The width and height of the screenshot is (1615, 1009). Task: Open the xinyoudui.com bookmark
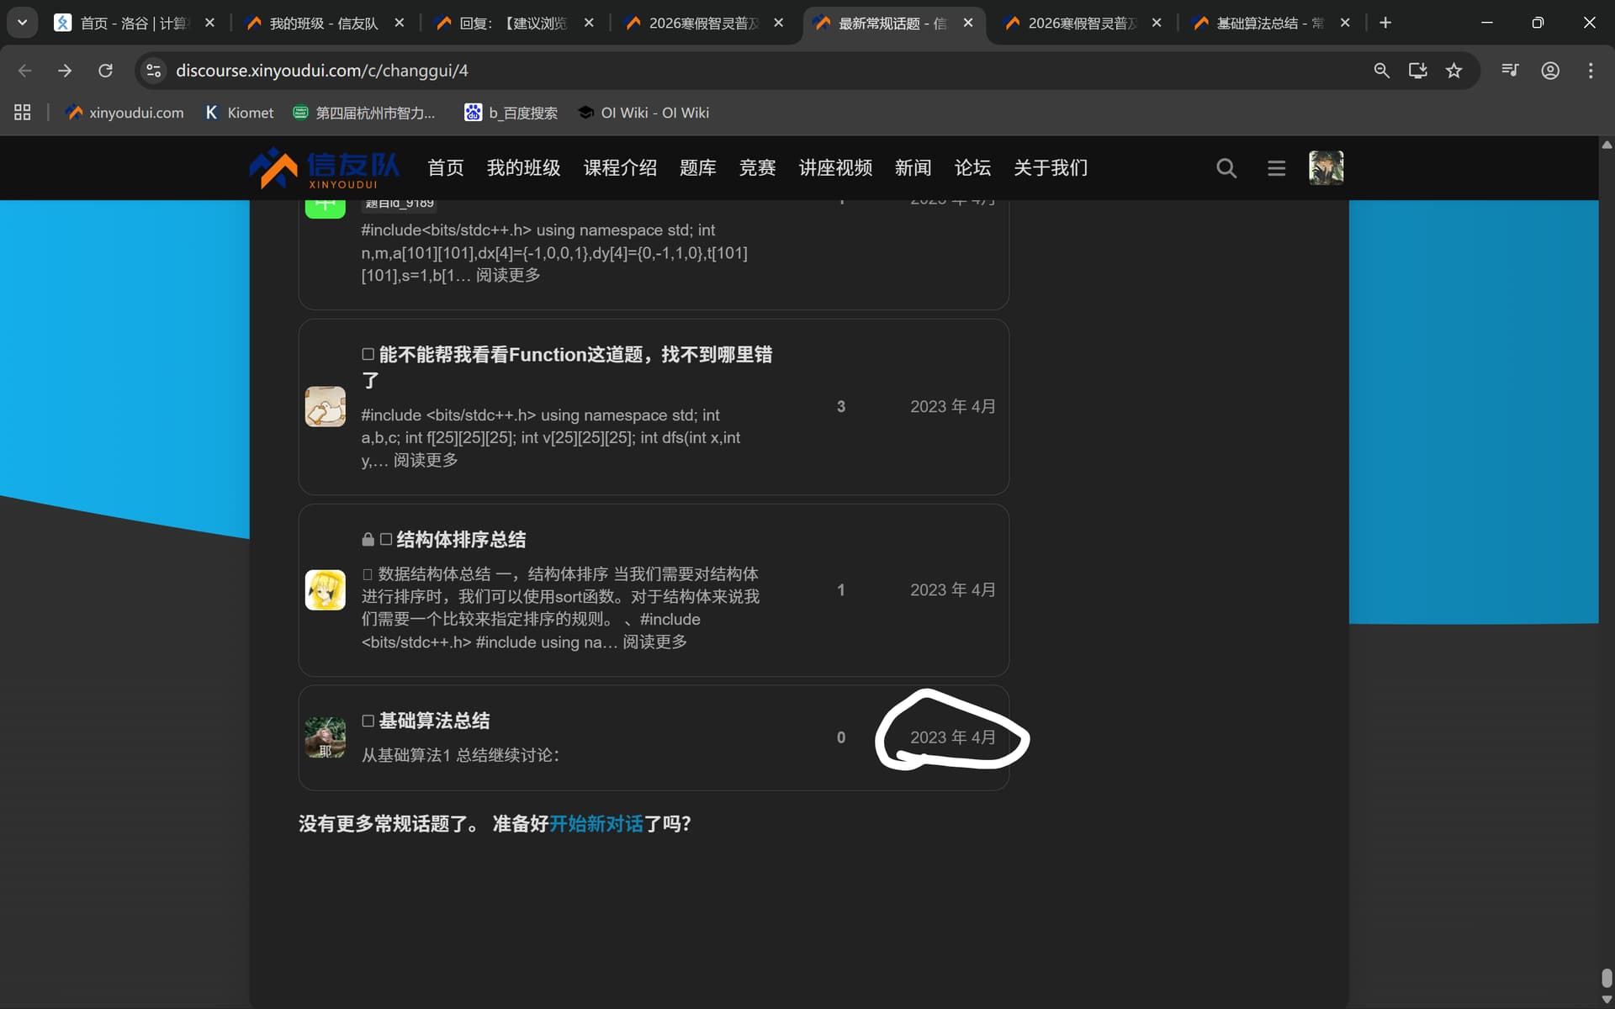tap(124, 112)
